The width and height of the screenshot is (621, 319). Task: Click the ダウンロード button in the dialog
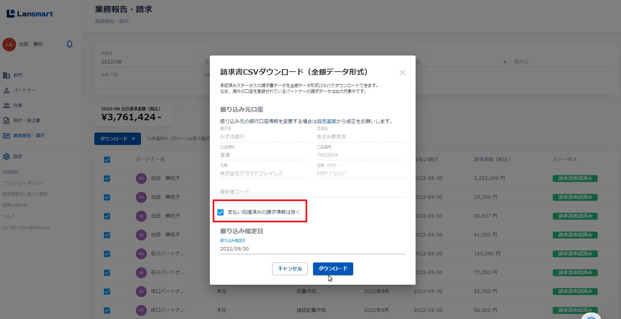333,269
